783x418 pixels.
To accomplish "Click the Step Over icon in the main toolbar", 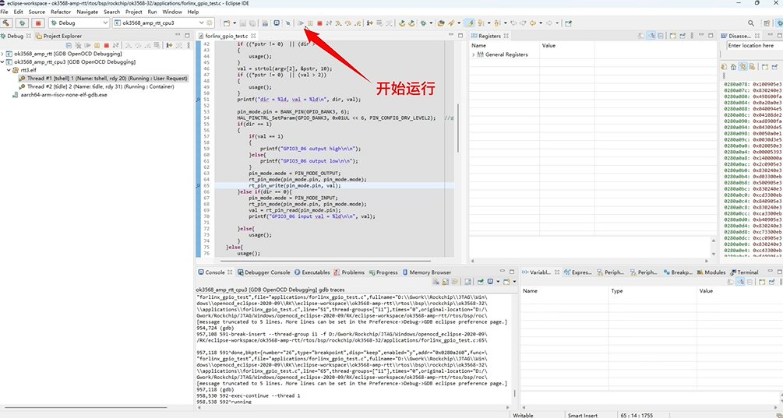I will point(348,23).
